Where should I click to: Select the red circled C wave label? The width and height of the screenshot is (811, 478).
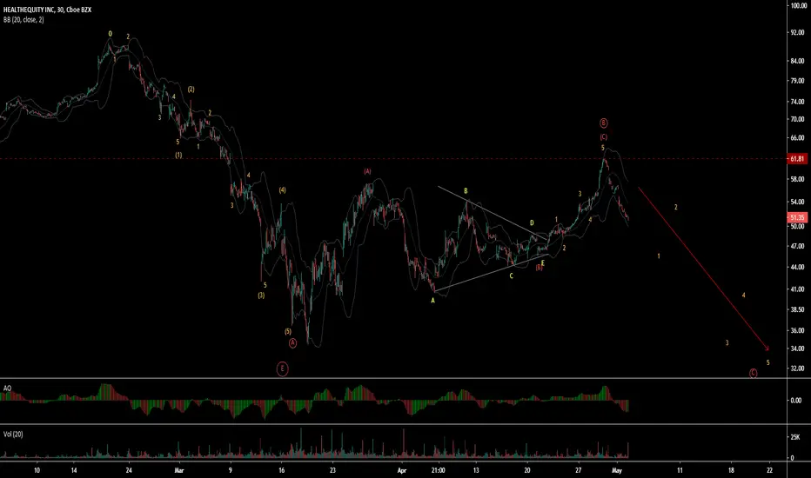point(753,373)
